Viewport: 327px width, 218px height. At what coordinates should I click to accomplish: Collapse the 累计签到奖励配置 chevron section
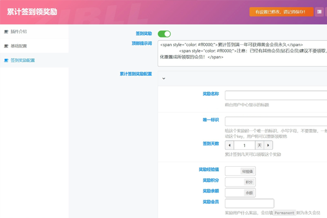[163, 78]
